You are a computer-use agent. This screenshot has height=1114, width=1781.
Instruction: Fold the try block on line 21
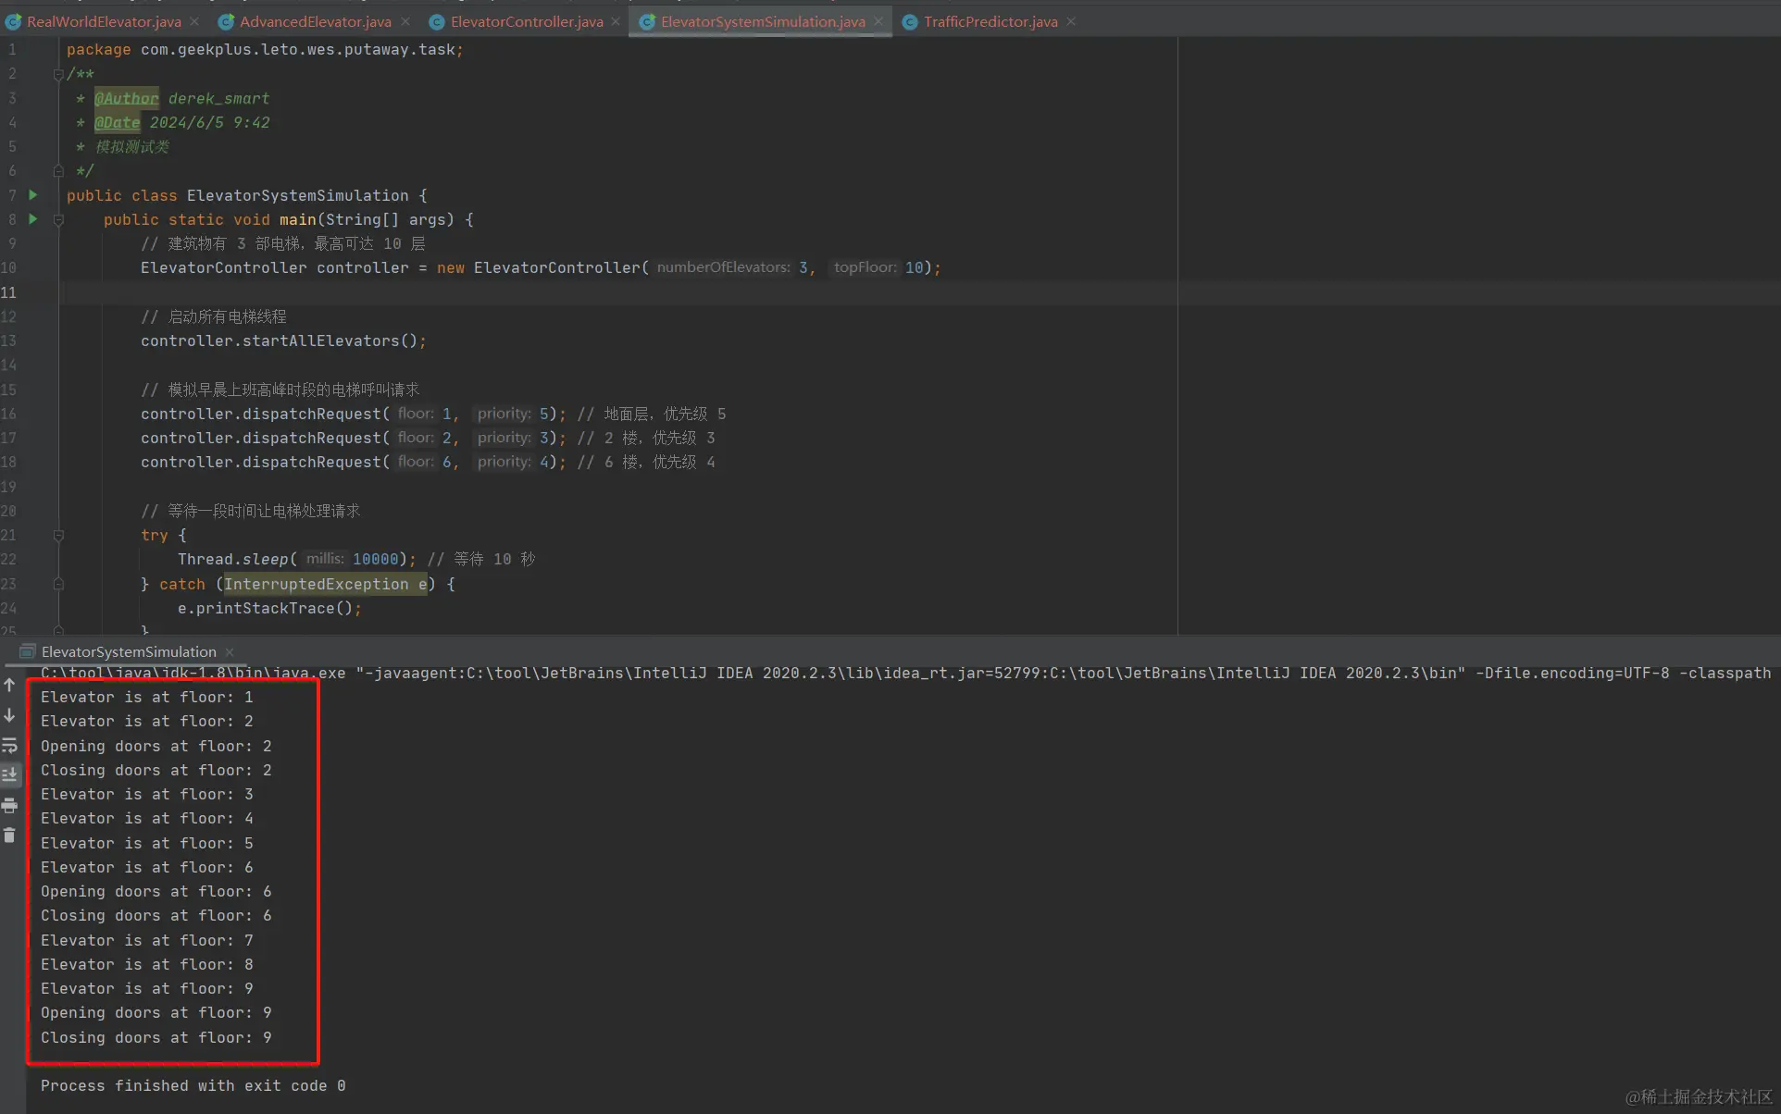[58, 535]
